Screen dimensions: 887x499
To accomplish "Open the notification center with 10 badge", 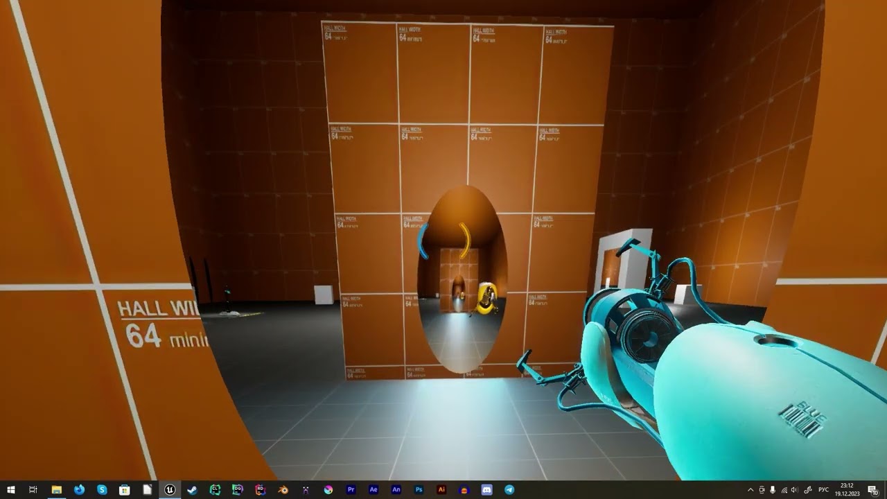I will coord(873,490).
